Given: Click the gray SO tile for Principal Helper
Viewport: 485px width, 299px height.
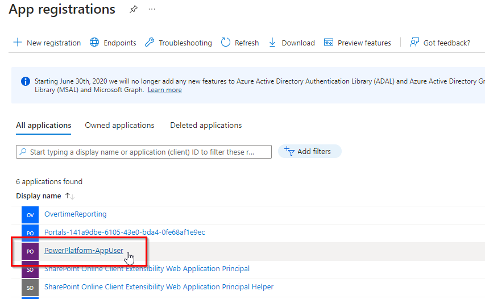Looking at the screenshot, I should point(30,288).
